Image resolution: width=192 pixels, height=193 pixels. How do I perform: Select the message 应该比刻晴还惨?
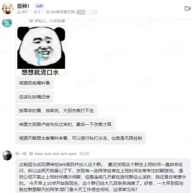click(x=34, y=97)
